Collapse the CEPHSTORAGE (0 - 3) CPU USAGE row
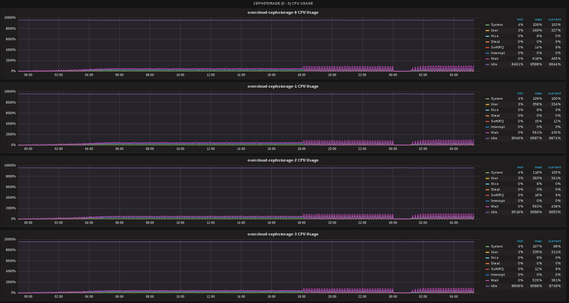 [283, 4]
